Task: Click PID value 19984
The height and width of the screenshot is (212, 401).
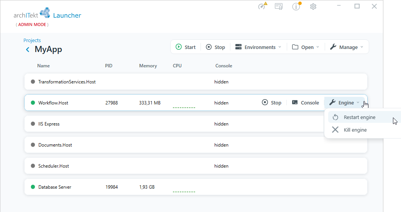Action: tap(112, 187)
